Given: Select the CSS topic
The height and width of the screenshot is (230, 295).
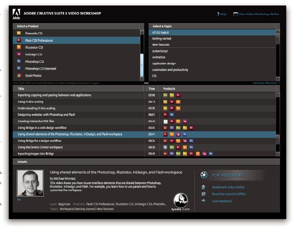Looking at the screenshot, I should tap(212, 76).
